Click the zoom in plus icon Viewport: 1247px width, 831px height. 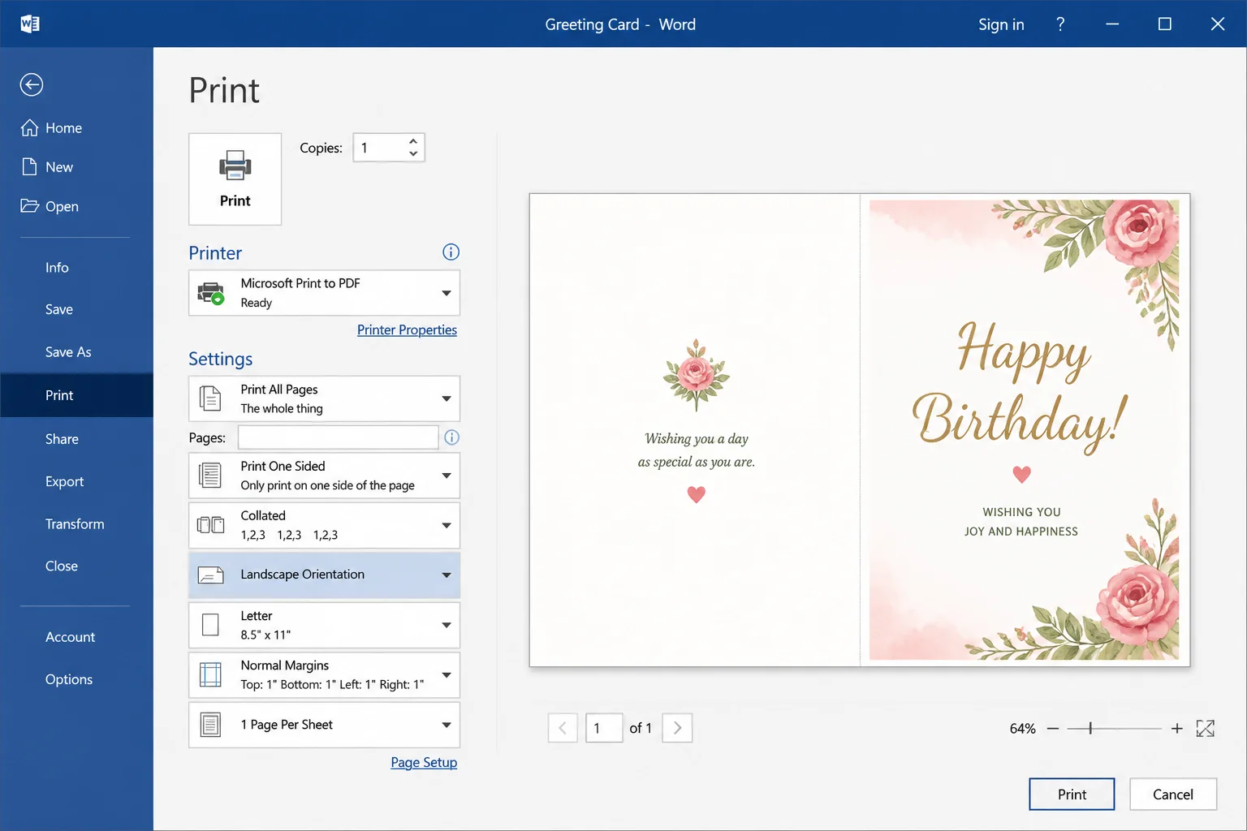[x=1177, y=729]
